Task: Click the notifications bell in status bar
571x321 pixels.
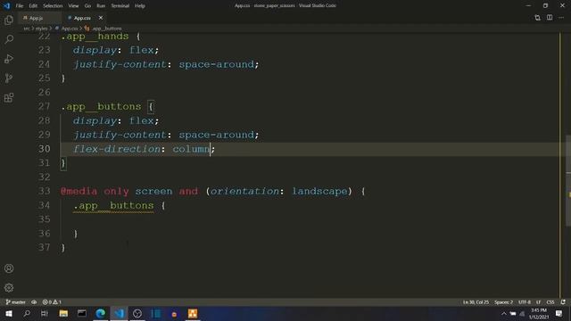Action: tap(563, 302)
